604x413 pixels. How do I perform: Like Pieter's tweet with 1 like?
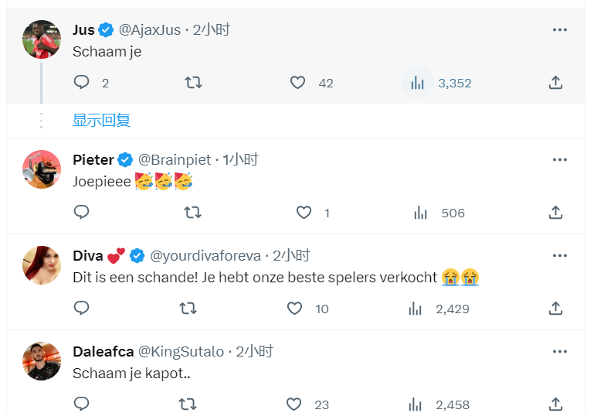[x=304, y=212]
